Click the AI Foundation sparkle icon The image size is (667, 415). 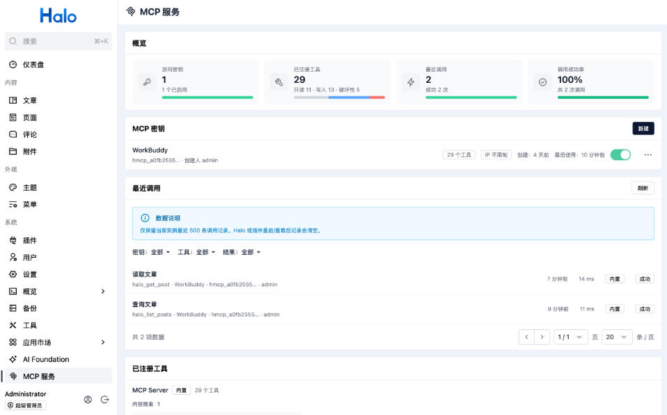pyautogui.click(x=13, y=359)
